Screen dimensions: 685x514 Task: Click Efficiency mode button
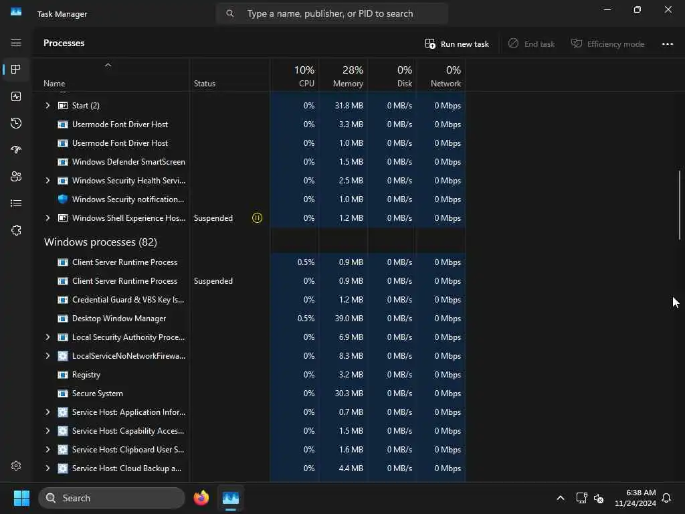pos(607,44)
